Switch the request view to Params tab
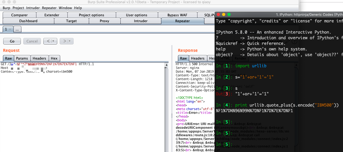The height and width of the screenshot is (152, 343). 22,58
